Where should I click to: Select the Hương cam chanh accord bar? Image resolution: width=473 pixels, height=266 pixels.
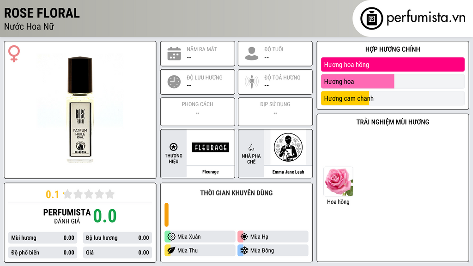tap(393, 98)
